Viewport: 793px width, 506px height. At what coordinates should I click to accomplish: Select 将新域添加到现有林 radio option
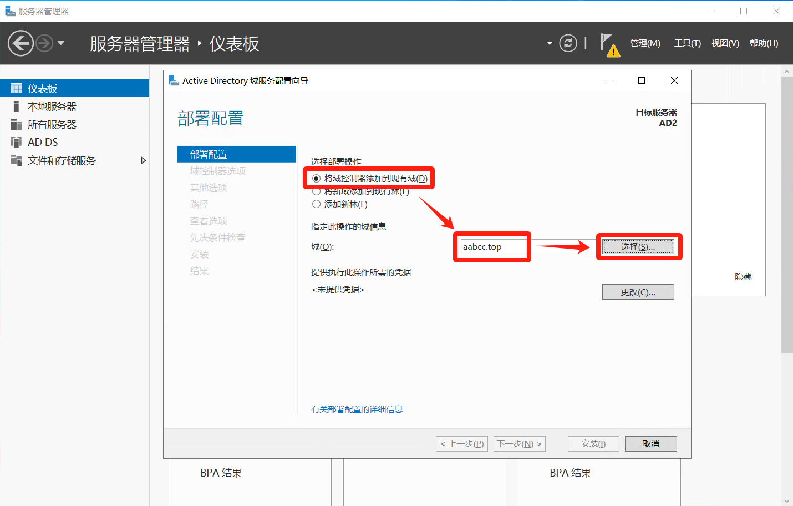316,192
